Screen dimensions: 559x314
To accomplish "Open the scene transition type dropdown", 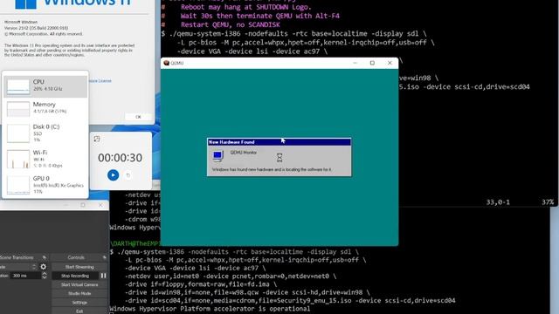I will pyautogui.click(x=18, y=267).
